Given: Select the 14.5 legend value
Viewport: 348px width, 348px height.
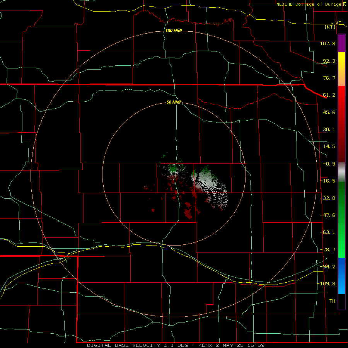Looking at the screenshot, I should [329, 147].
